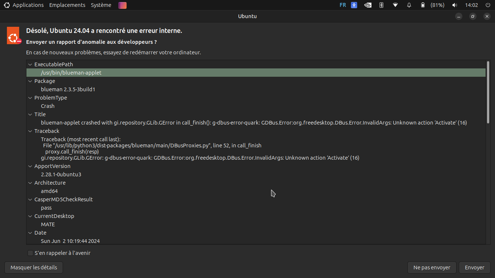
Task: Select the Crash value row
Action: coord(256,106)
